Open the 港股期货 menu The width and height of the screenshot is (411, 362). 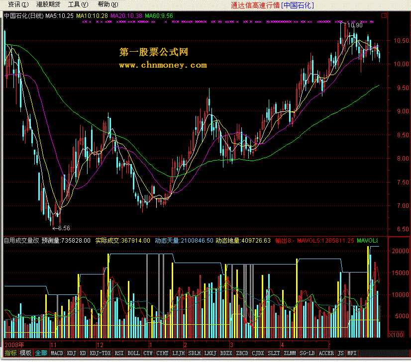coord(48,4)
